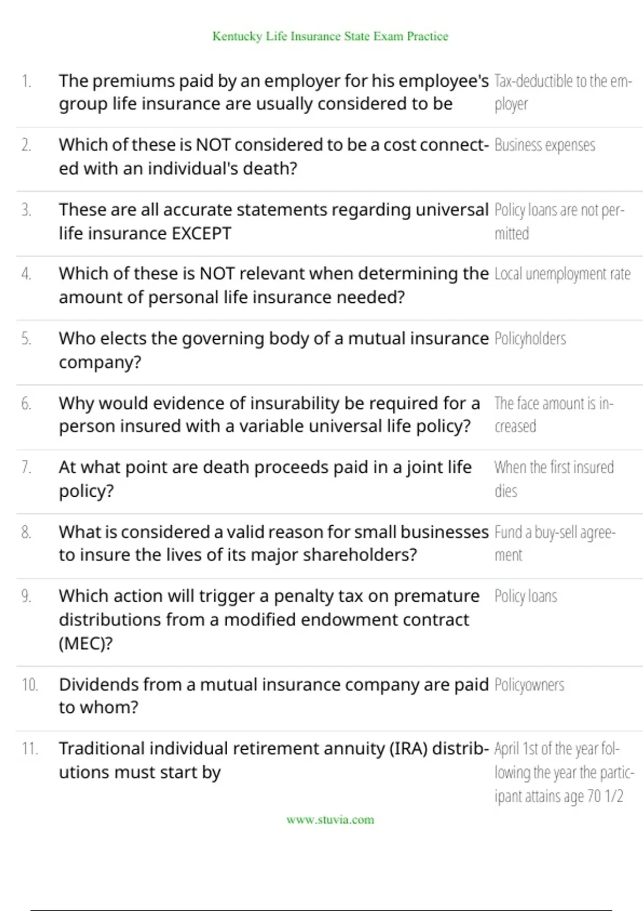Screen dimensions: 643x911
Task: Open the www.stuvia.com link
Action: [x=330, y=819]
